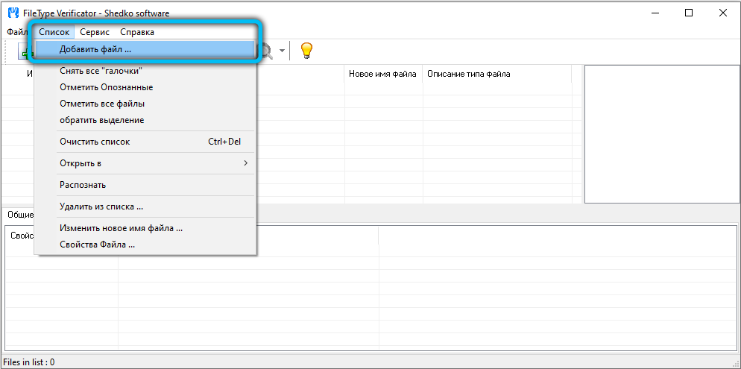The height and width of the screenshot is (369, 741).
Task: Choose "Добавить файл ..." from the menu
Action: click(x=95, y=49)
